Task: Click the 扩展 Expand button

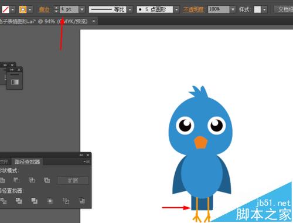Action: coord(73,180)
